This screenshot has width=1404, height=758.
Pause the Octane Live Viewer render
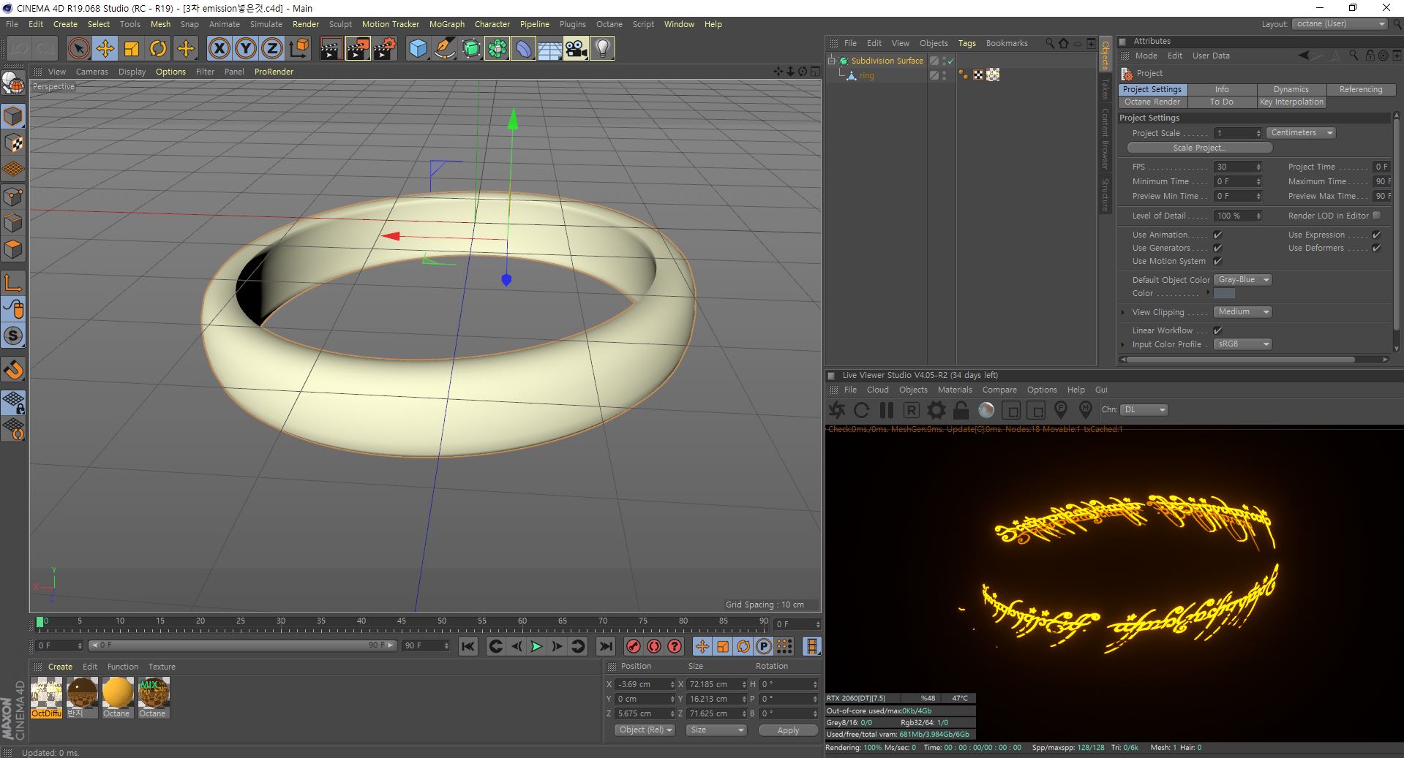886,410
